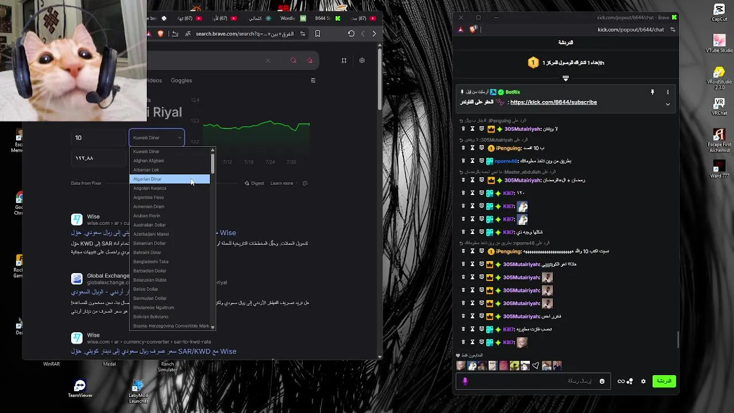This screenshot has width=734, height=413.
Task: Open the Learn more link below the chart
Action: [x=282, y=183]
